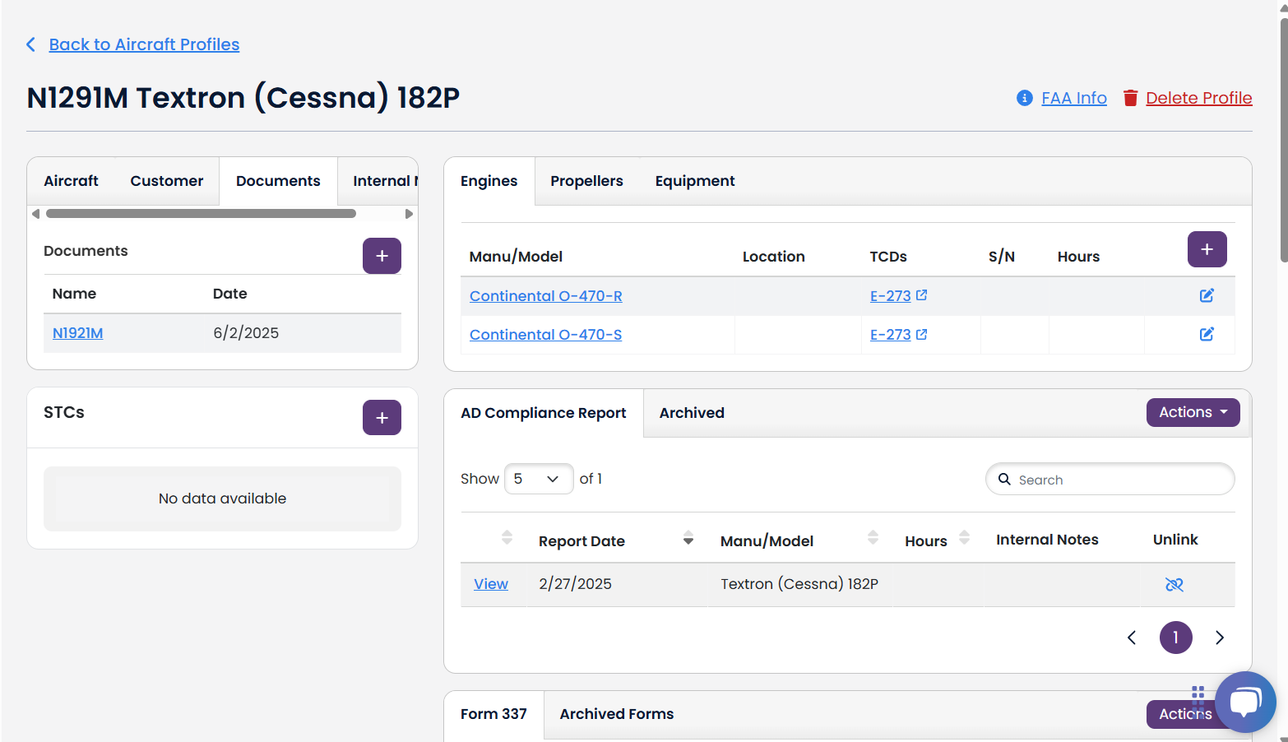Go back to Aircraft Profiles
Image resolution: width=1288 pixels, height=742 pixels.
144,44
